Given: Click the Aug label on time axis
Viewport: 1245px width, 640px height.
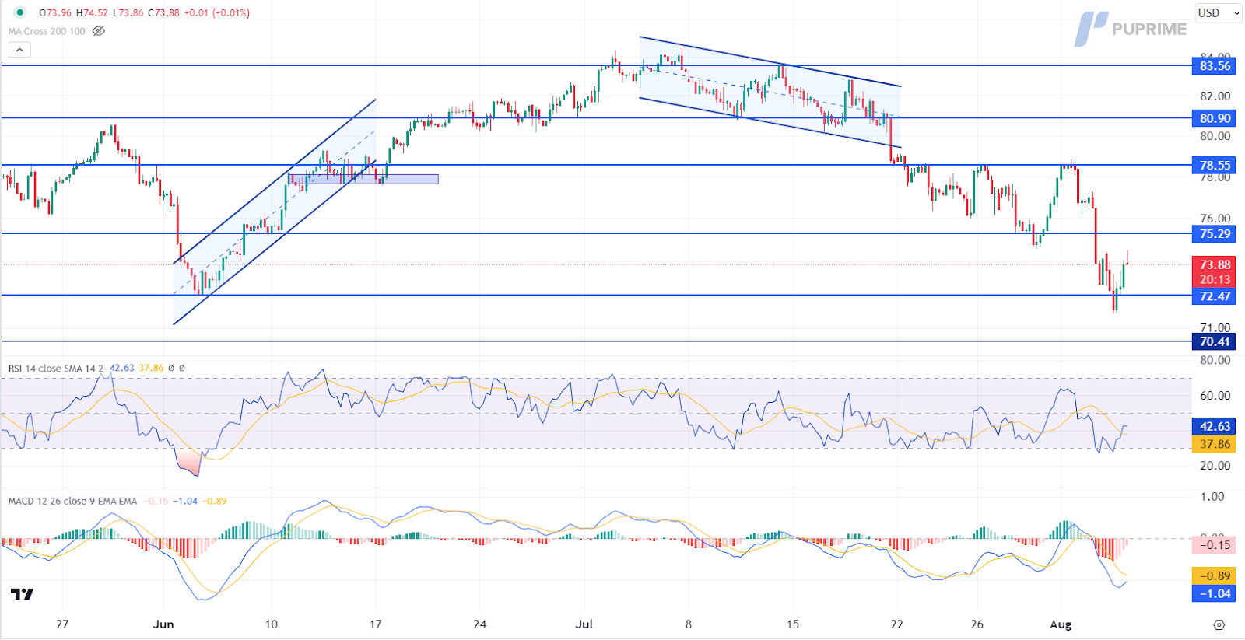Looking at the screenshot, I should click(1061, 624).
